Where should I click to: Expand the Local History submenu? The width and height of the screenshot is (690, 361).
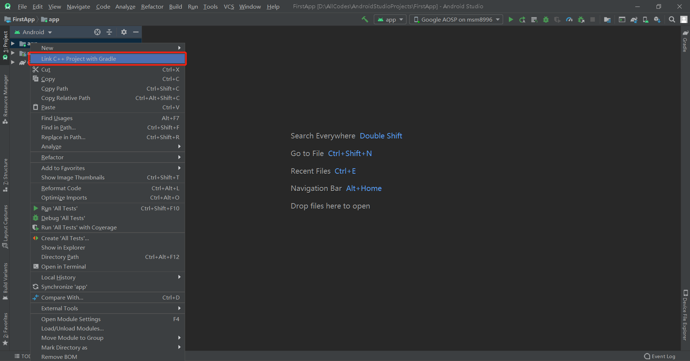tap(107, 278)
